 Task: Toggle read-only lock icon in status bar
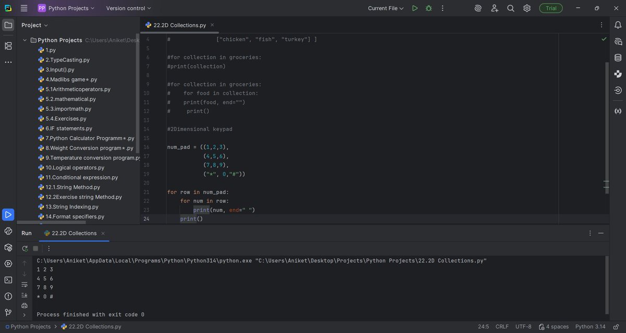click(x=616, y=327)
